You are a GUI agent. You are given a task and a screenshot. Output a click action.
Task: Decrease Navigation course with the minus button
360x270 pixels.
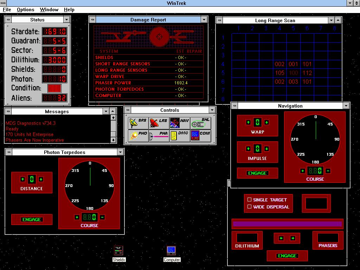[328, 171]
